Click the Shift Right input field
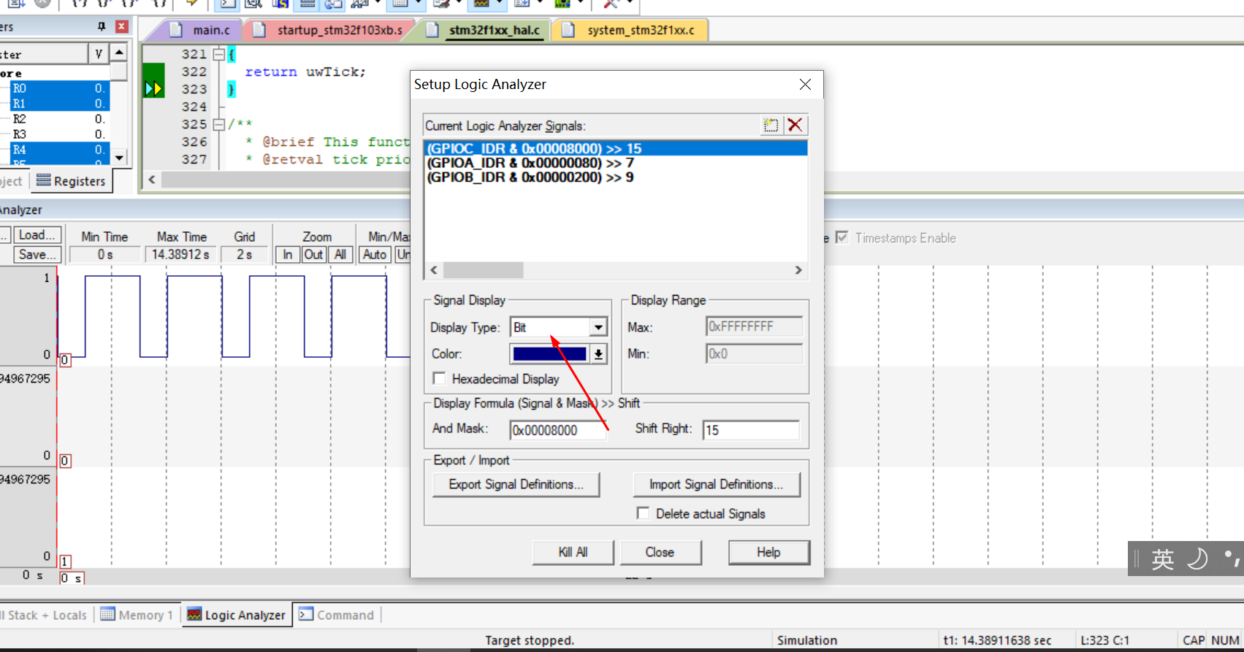The height and width of the screenshot is (652, 1244). (x=751, y=430)
